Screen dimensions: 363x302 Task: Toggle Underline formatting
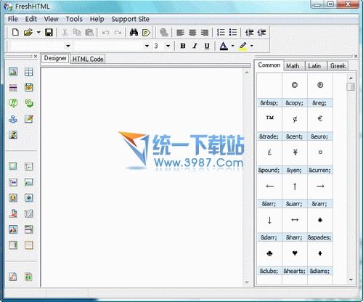coord(207,46)
